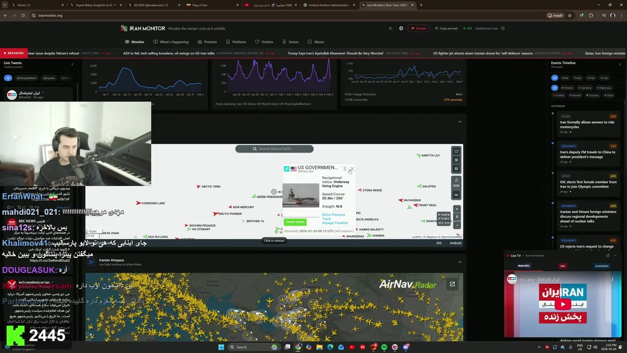Image resolution: width=627 pixels, height=353 pixels.
Task: Toggle the light/dark theme sun icon
Action: (390, 28)
